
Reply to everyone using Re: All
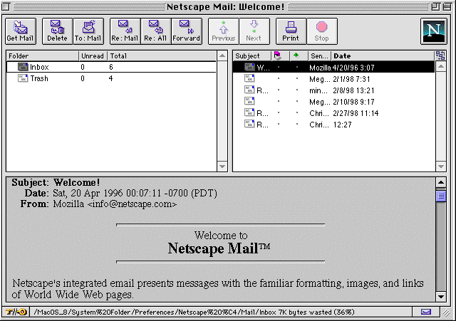pyautogui.click(x=154, y=31)
